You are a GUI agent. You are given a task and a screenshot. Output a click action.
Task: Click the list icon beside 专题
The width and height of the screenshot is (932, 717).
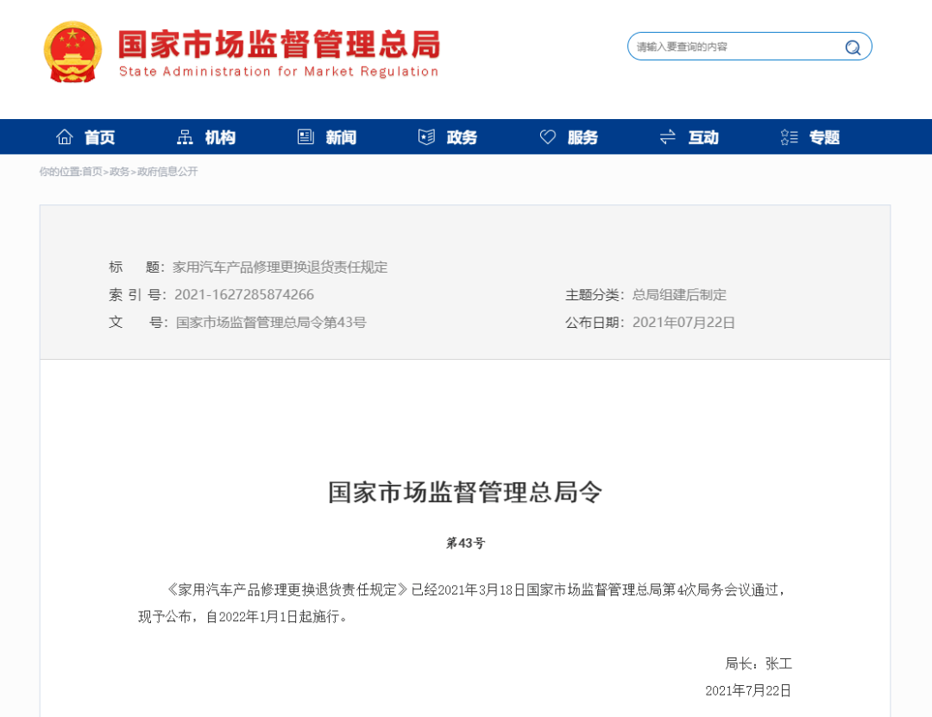coord(789,137)
